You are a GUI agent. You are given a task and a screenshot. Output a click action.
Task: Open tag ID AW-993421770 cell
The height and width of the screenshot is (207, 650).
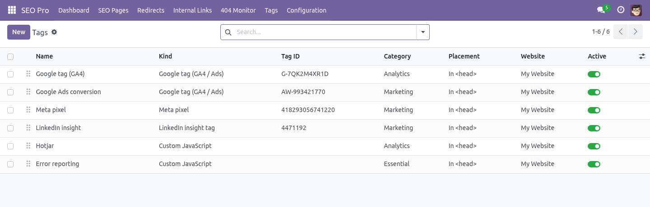303,92
